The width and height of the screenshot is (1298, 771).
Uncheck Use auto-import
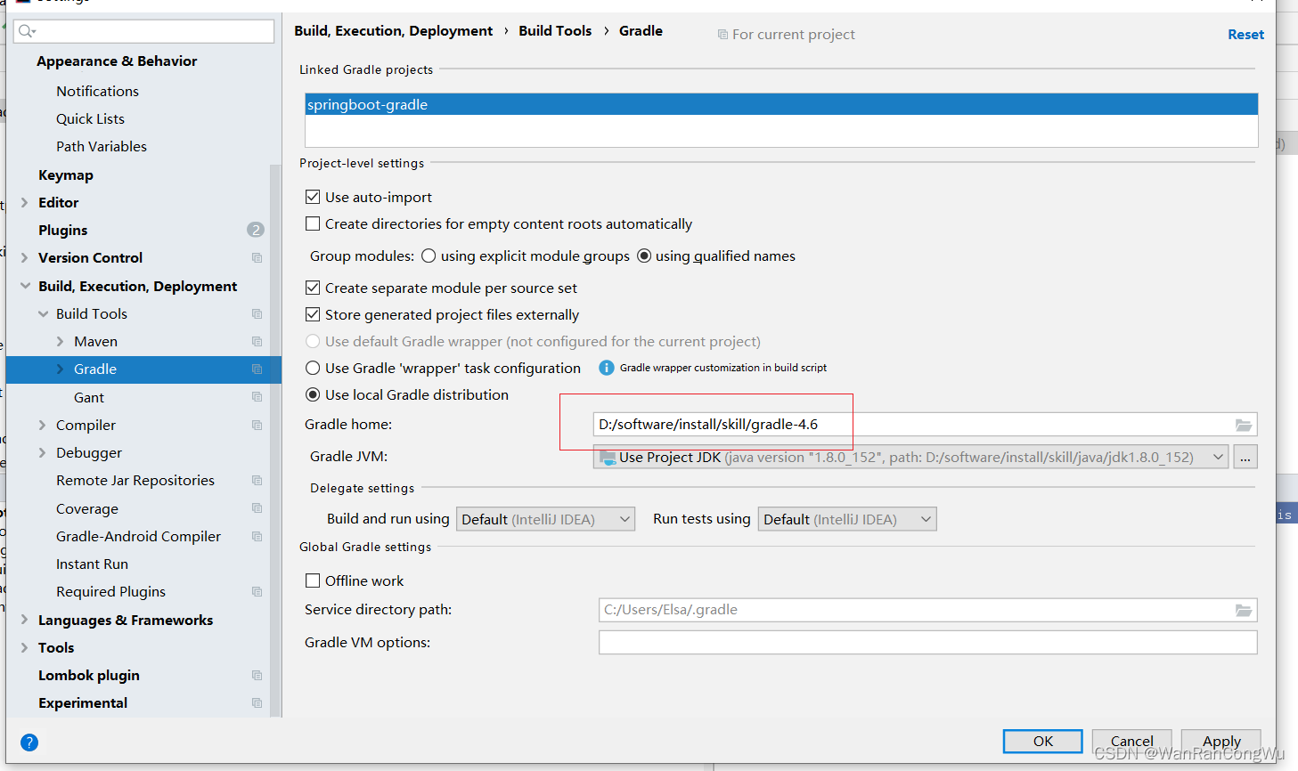tap(313, 197)
